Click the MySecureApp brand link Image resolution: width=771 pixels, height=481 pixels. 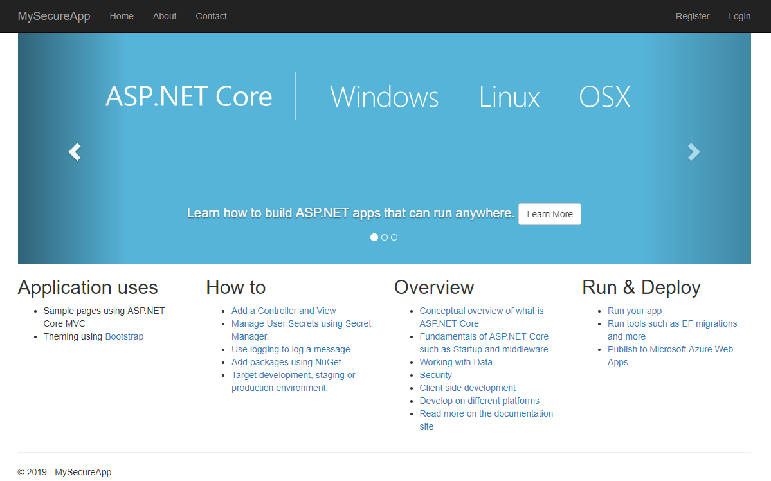(x=54, y=16)
